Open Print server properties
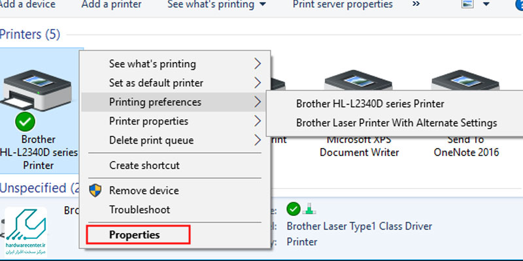The width and height of the screenshot is (523, 261). coord(343,5)
